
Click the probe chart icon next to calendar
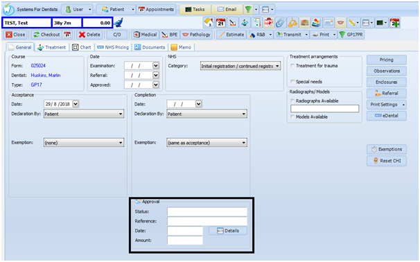pyautogui.click(x=232, y=23)
